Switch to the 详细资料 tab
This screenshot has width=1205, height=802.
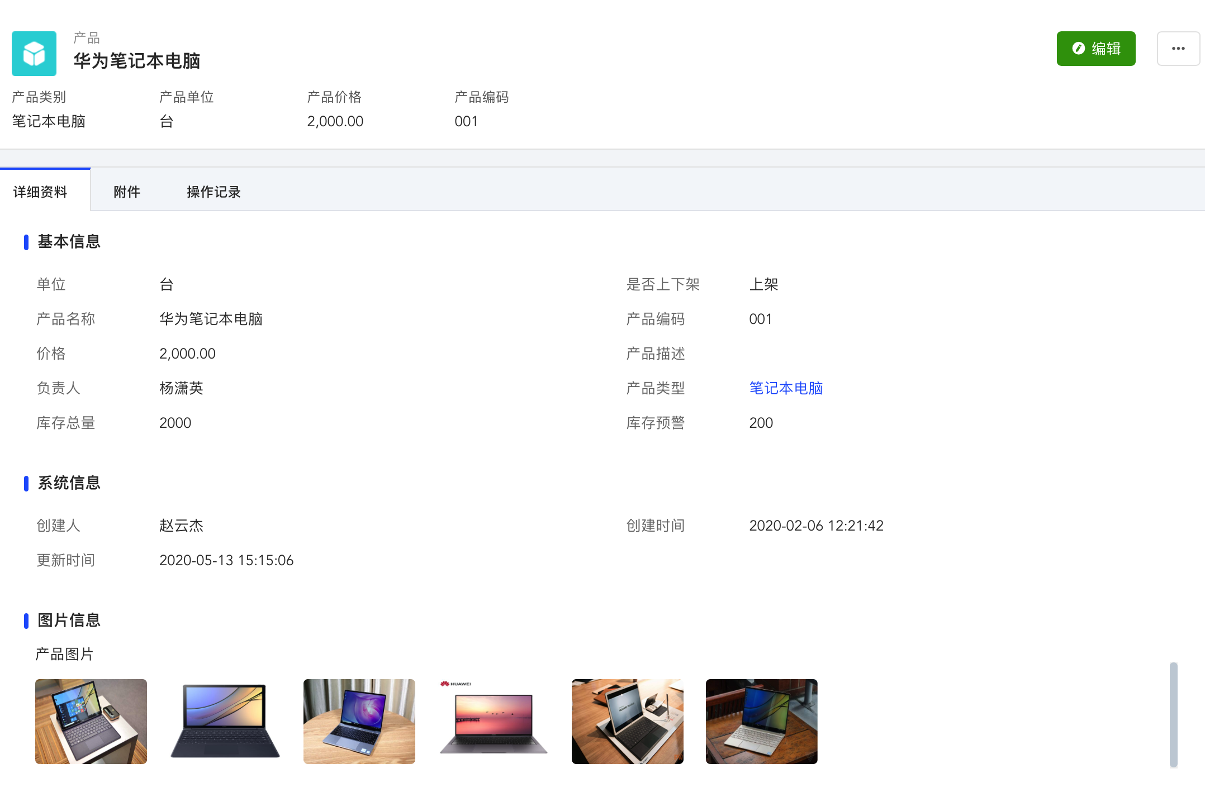[40, 192]
